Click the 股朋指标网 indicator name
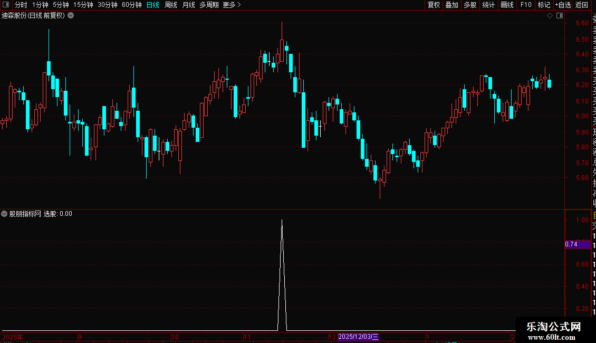596x343 pixels. coord(25,214)
